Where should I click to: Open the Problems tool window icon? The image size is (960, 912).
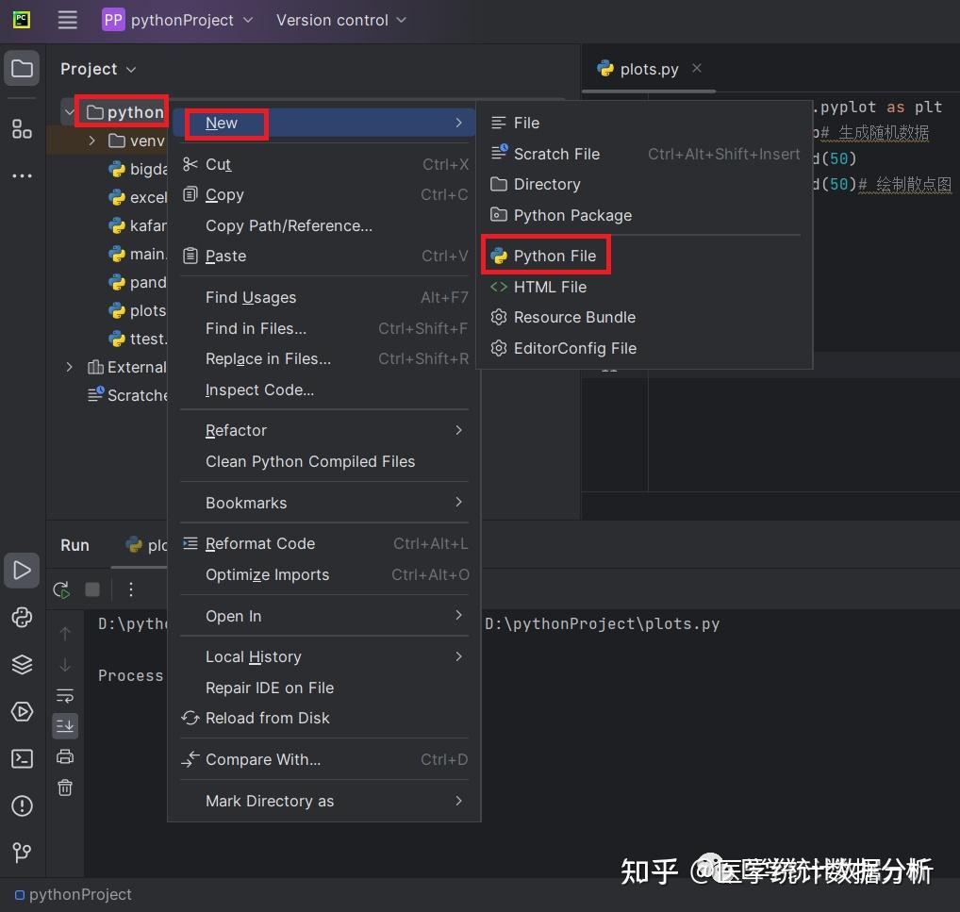(22, 806)
